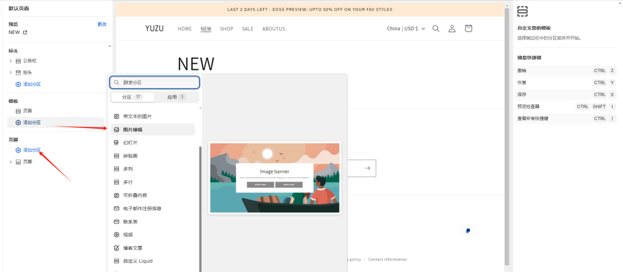Screen dimensions: 623x272
Task: Click the 更改 change link
Action: point(102,24)
